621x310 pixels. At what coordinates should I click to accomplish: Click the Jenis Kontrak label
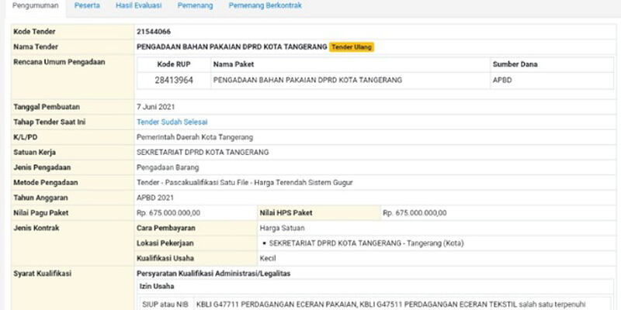36,228
